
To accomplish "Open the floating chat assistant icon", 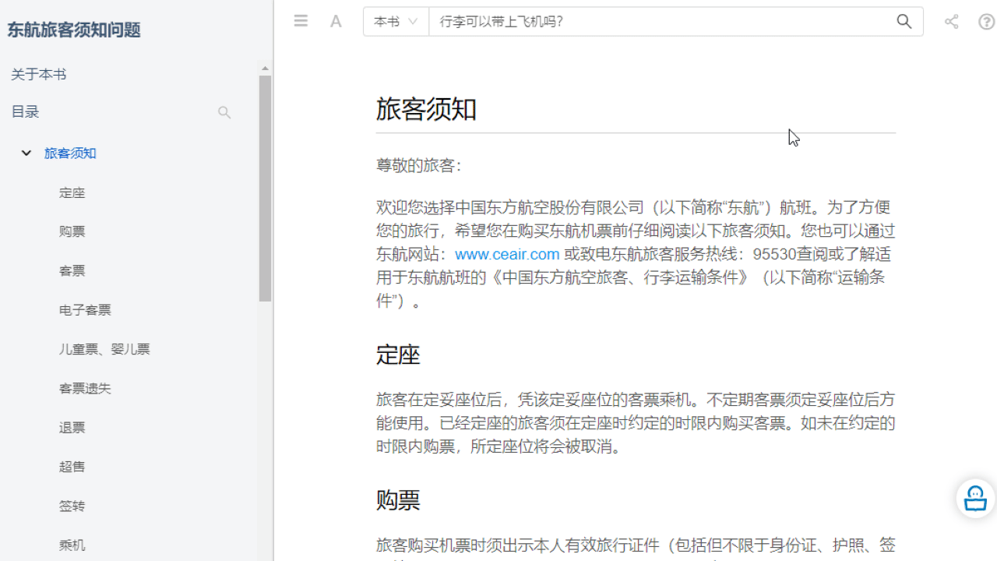I will [x=975, y=497].
